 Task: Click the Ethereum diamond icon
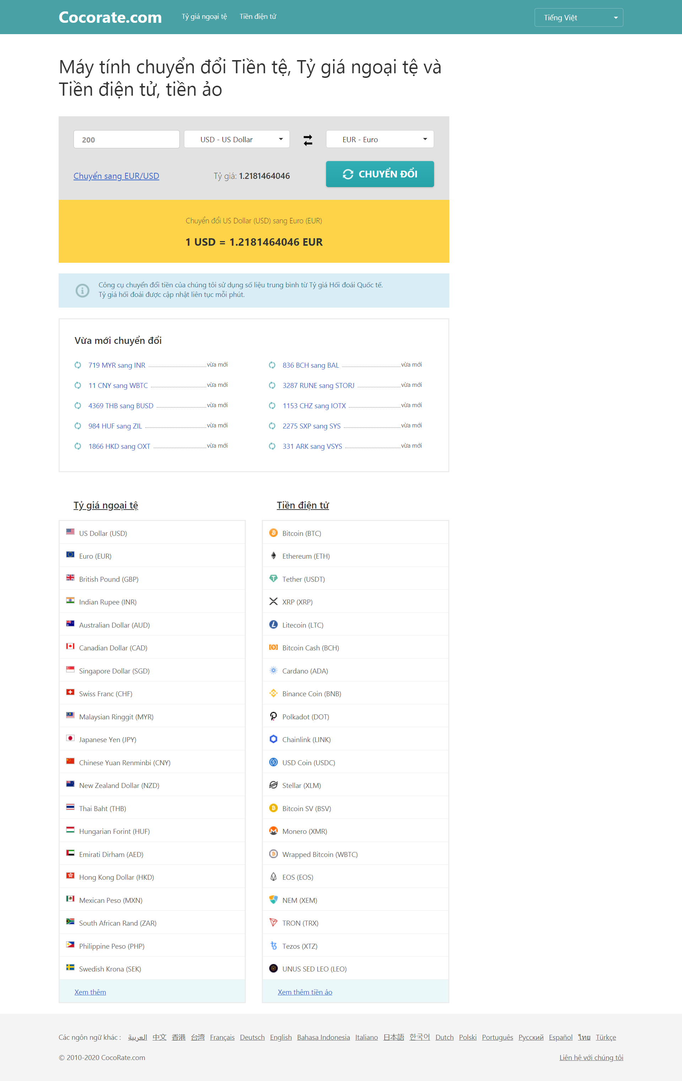click(273, 556)
